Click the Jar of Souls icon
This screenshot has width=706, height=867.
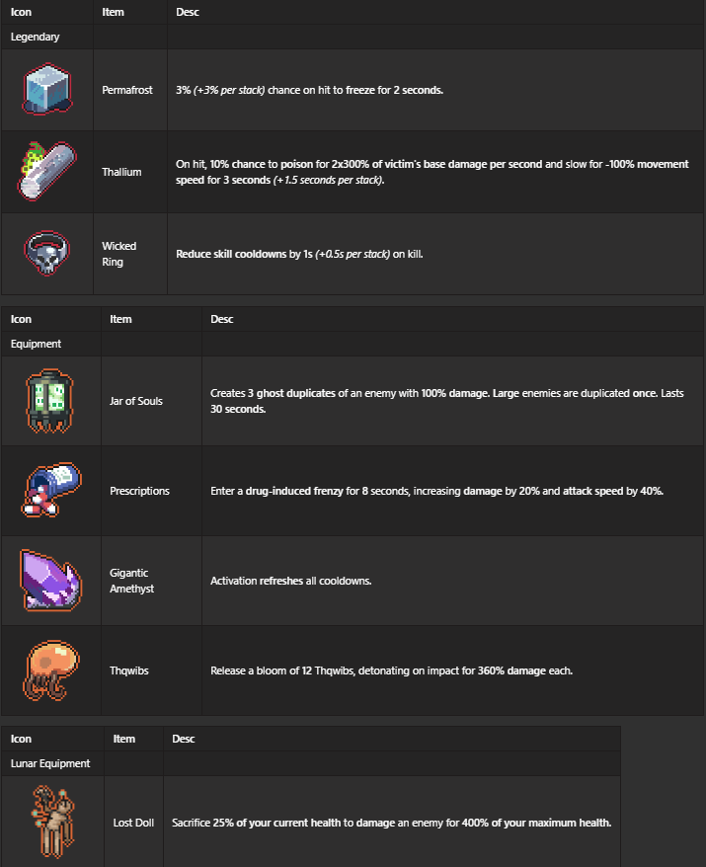(50, 401)
